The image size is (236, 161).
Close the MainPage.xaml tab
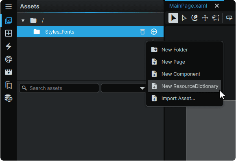pos(217,6)
